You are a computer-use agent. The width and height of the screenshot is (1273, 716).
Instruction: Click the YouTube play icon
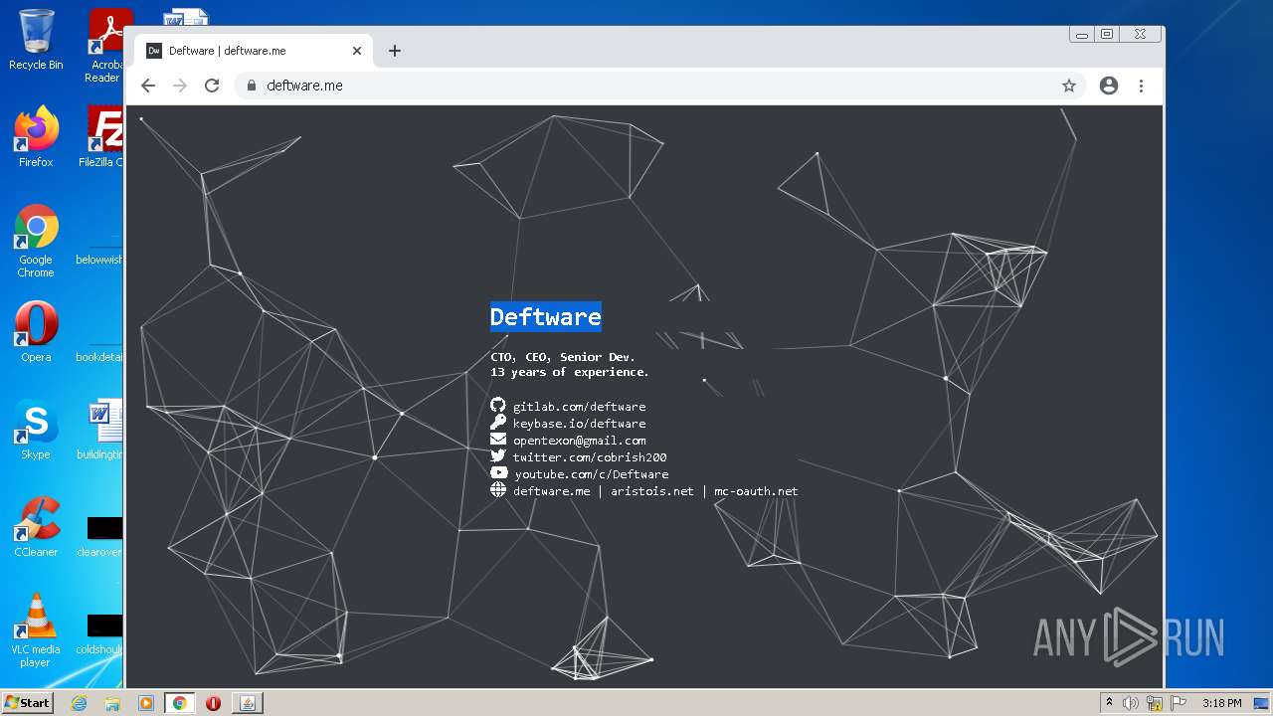coord(498,472)
